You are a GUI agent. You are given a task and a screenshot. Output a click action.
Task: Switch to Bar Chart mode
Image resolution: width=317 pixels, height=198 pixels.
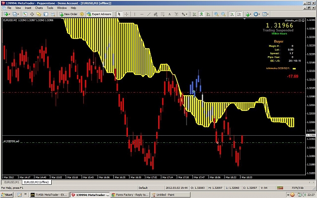[194, 14]
